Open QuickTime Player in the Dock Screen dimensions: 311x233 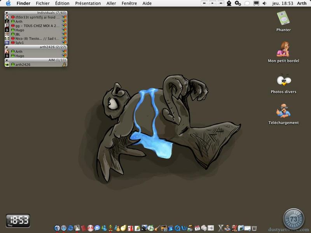(177, 228)
